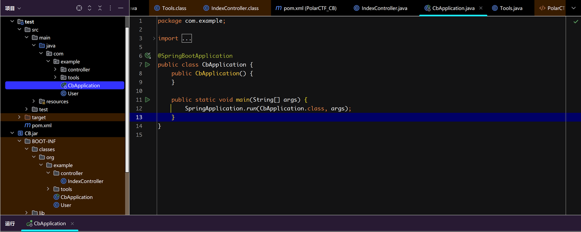
Task: Click the Maven icon beside pom.xml in tree
Action: 28,126
